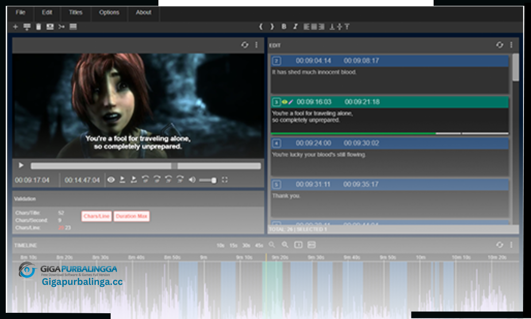
Task: Refresh the video panel
Action: [245, 45]
